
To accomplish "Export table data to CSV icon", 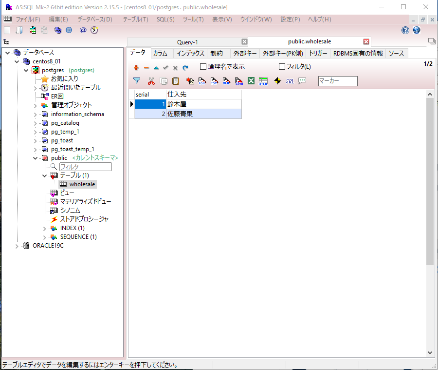I will pyautogui.click(x=201, y=81).
